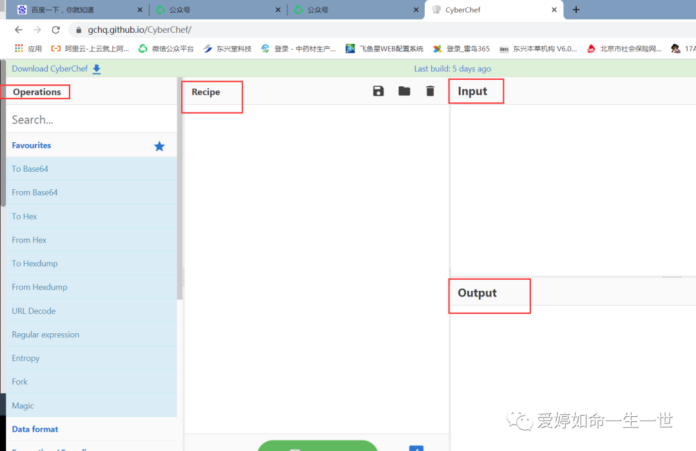The width and height of the screenshot is (696, 451).
Task: Reload the CyberChef page
Action: [56, 30]
